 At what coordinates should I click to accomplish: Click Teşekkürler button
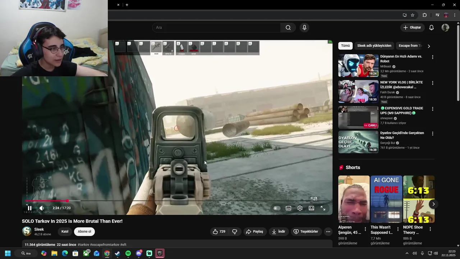[x=306, y=232]
